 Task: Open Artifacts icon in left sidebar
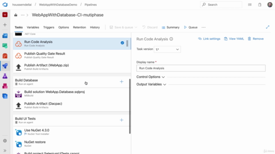pyautogui.click(x=5, y=86)
